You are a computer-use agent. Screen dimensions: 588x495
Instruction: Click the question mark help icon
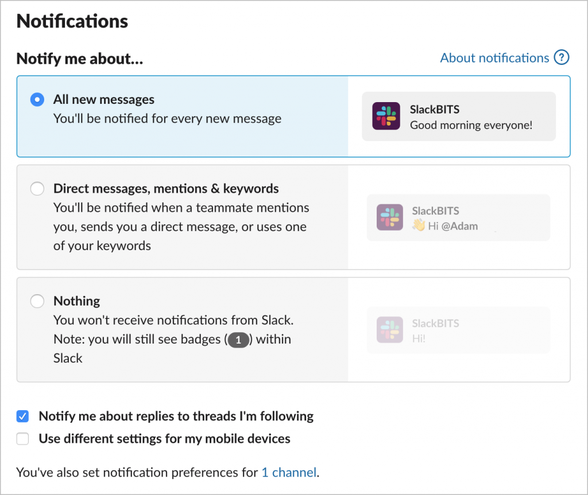tap(561, 58)
